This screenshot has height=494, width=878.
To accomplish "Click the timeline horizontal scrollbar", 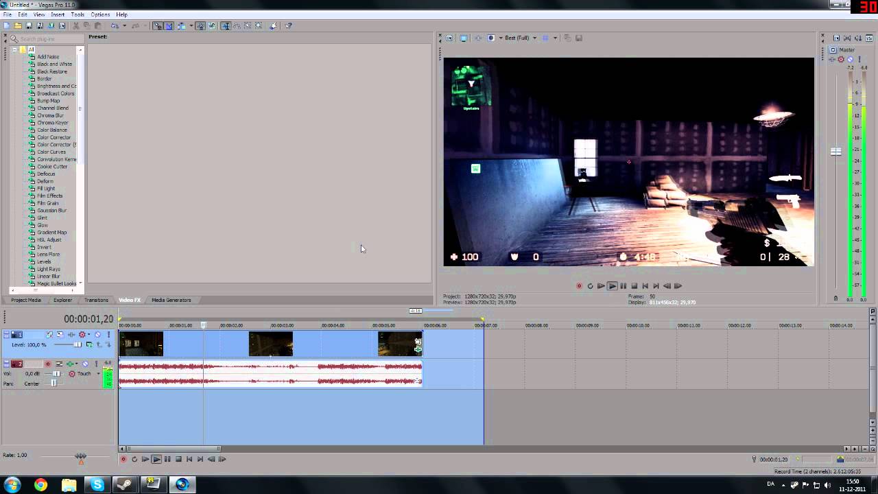I will [x=175, y=449].
